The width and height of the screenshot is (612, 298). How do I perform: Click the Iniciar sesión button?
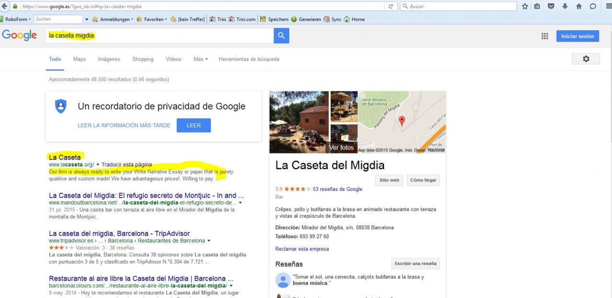point(578,36)
